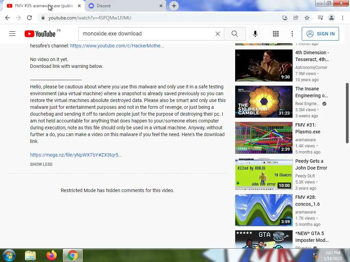Open the mega.nz download link
The image size is (350, 262).
point(76,155)
